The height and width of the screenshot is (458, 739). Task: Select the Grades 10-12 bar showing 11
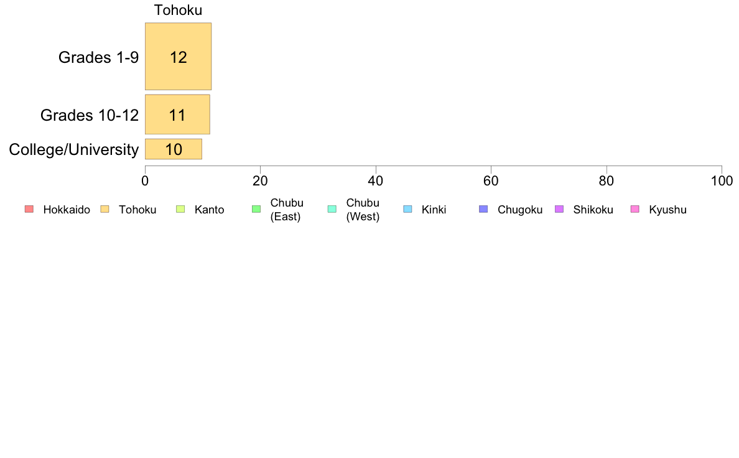point(177,115)
